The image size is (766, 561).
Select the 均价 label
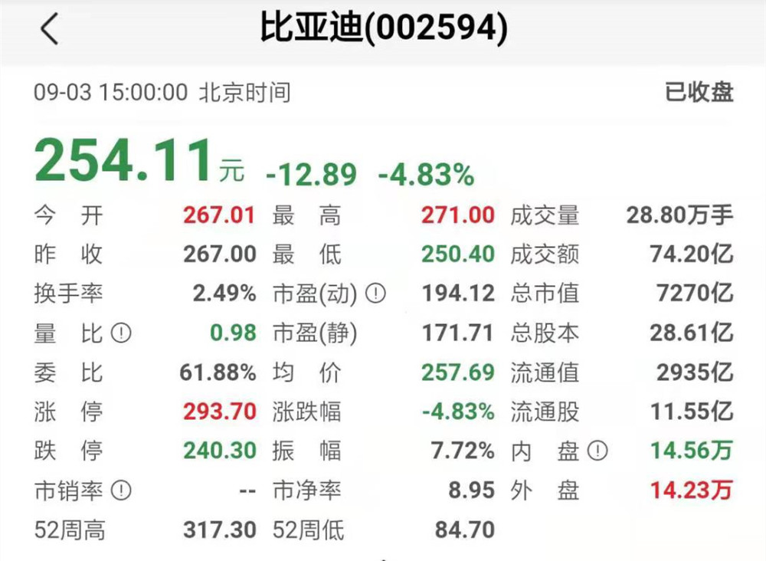307,373
